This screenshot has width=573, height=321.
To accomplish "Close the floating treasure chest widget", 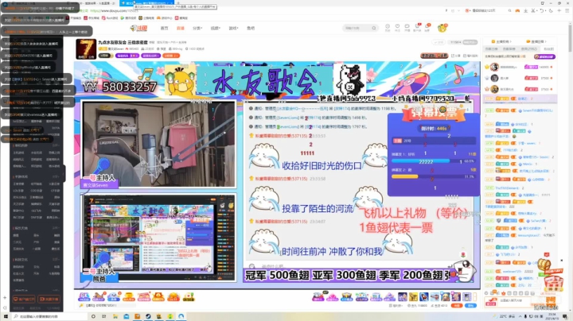I will [x=562, y=261].
